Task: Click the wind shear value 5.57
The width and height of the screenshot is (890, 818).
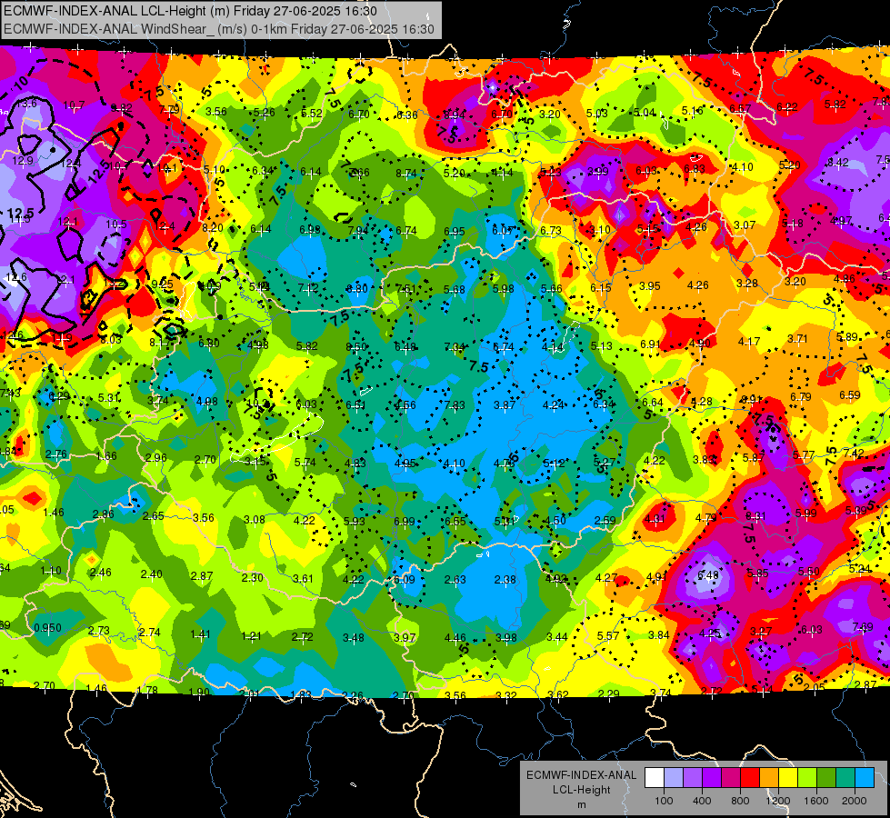Action: pyautogui.click(x=608, y=636)
